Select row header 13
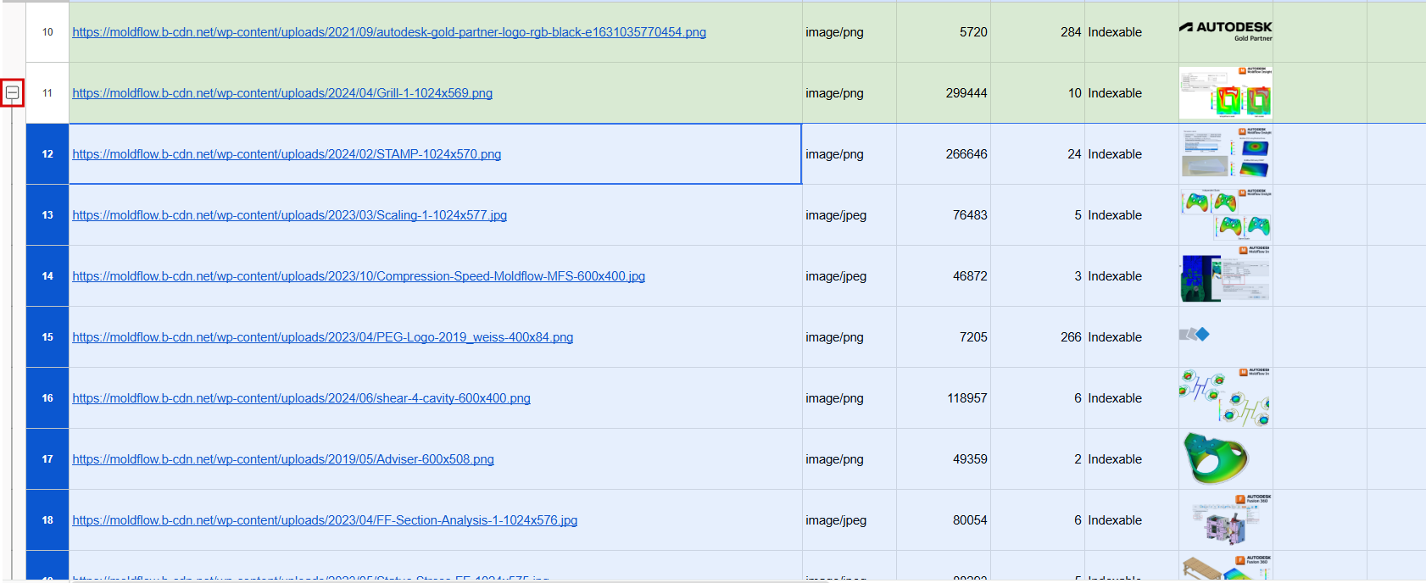 [x=47, y=215]
